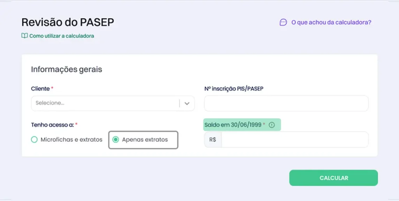Image resolution: width=399 pixels, height=201 pixels.
Task: Click the 'Cliente' field label
Action: (x=40, y=89)
